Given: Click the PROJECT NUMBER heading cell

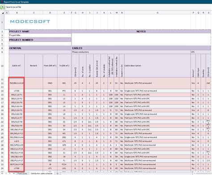Looking at the screenshot, I should (x=40, y=40).
